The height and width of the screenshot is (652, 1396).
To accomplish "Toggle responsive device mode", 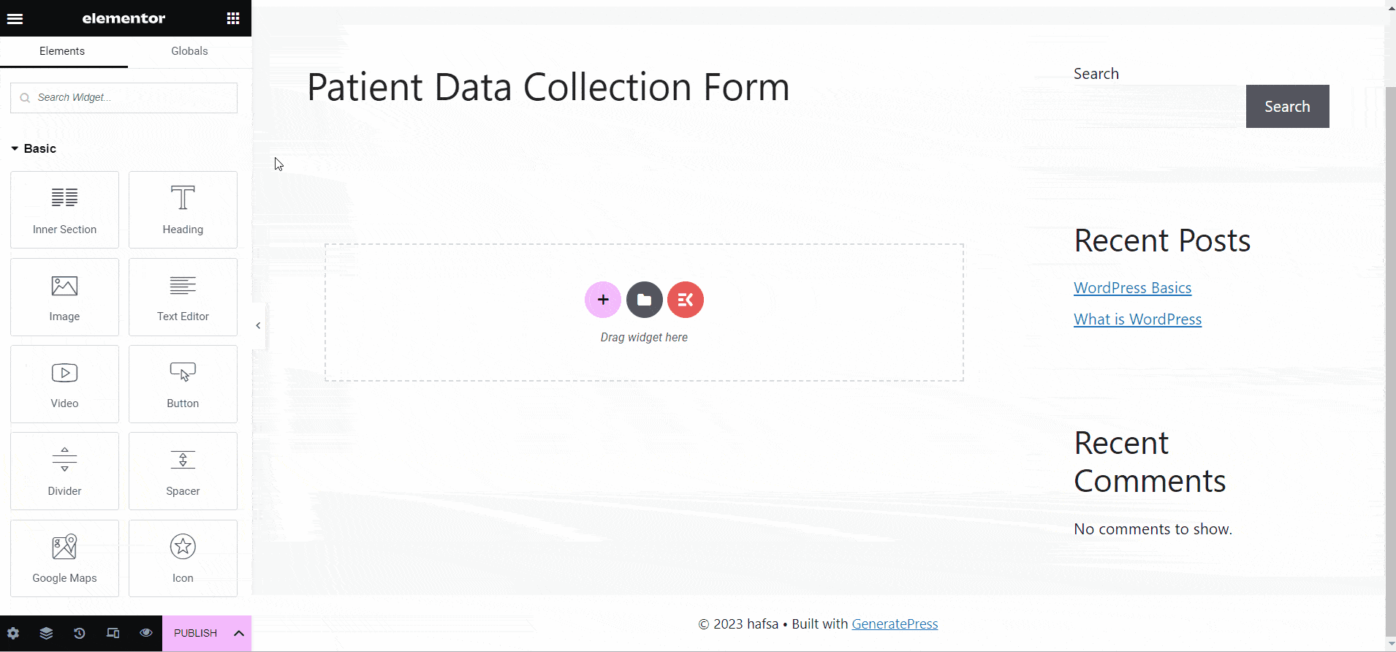I will pyautogui.click(x=113, y=633).
